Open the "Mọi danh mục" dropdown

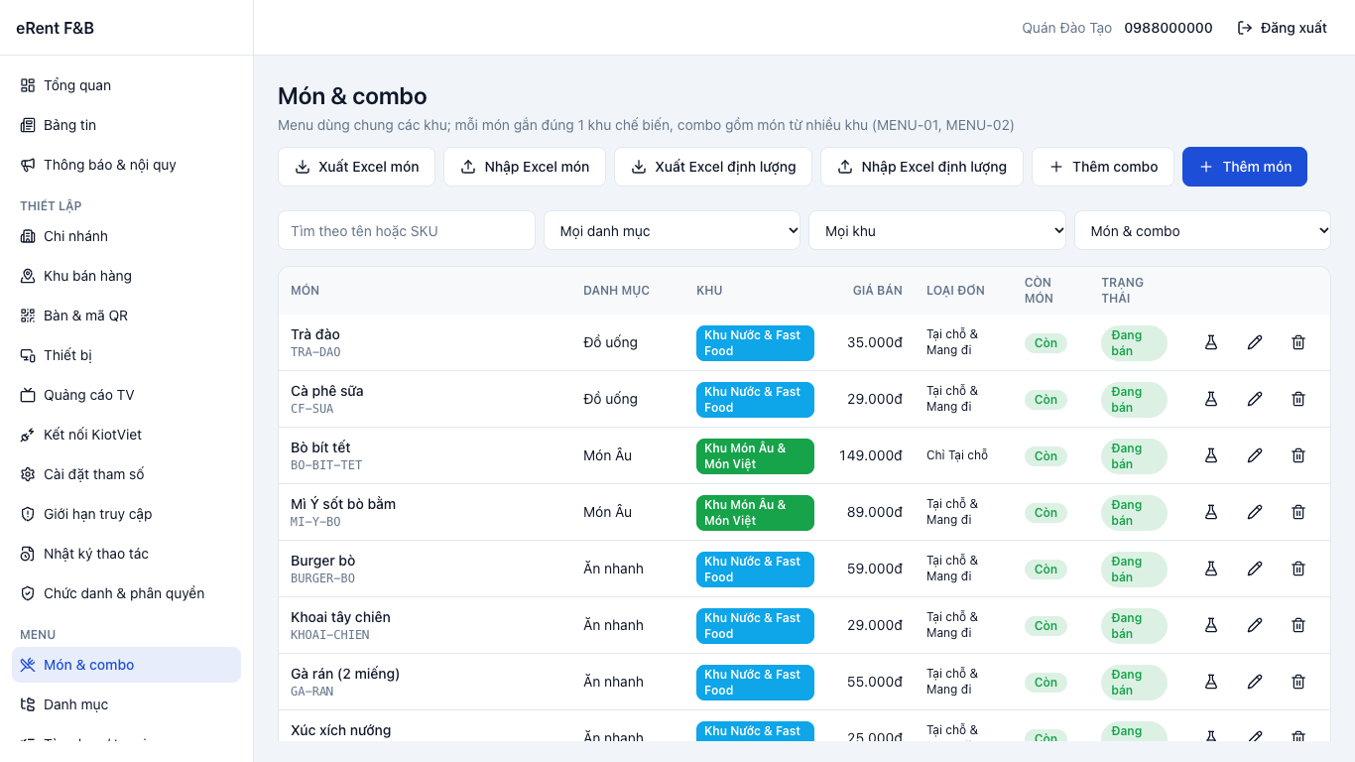673,231
